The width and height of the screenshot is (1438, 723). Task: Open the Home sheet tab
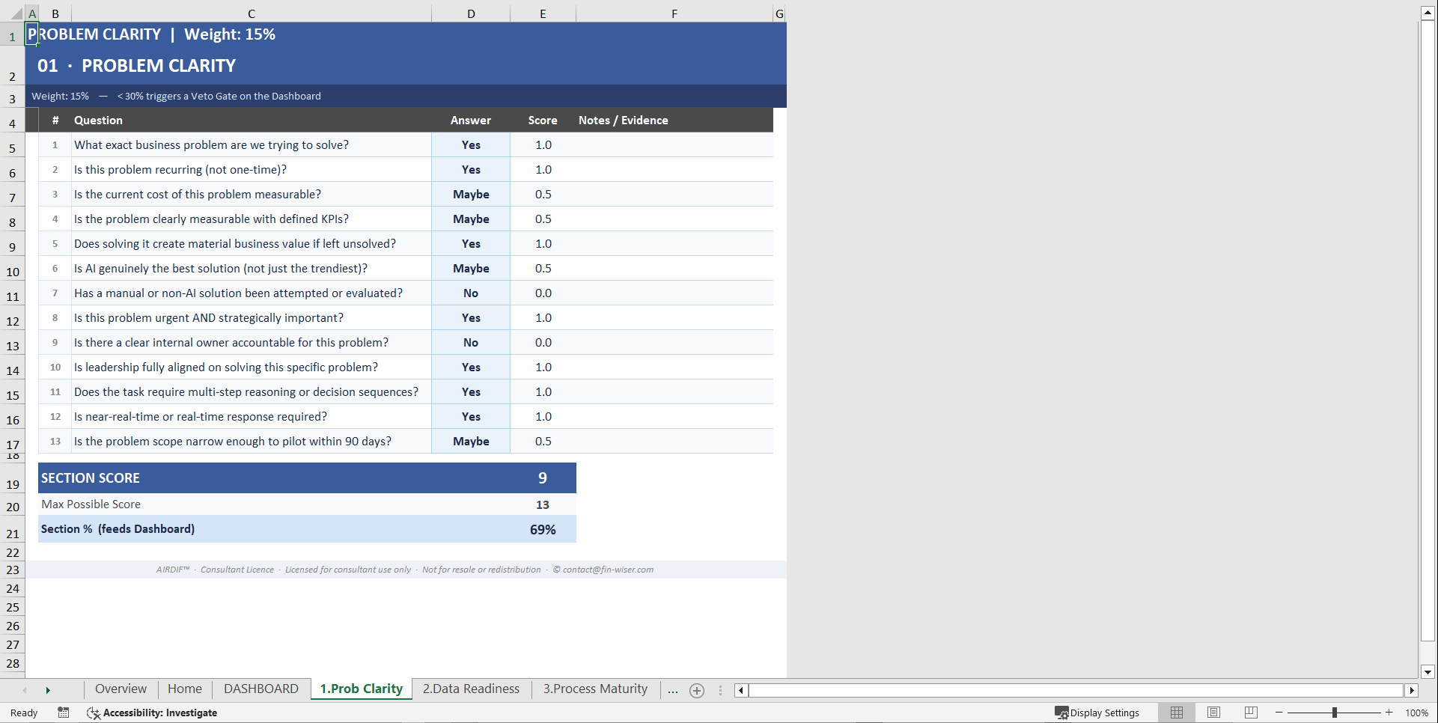pyautogui.click(x=185, y=689)
